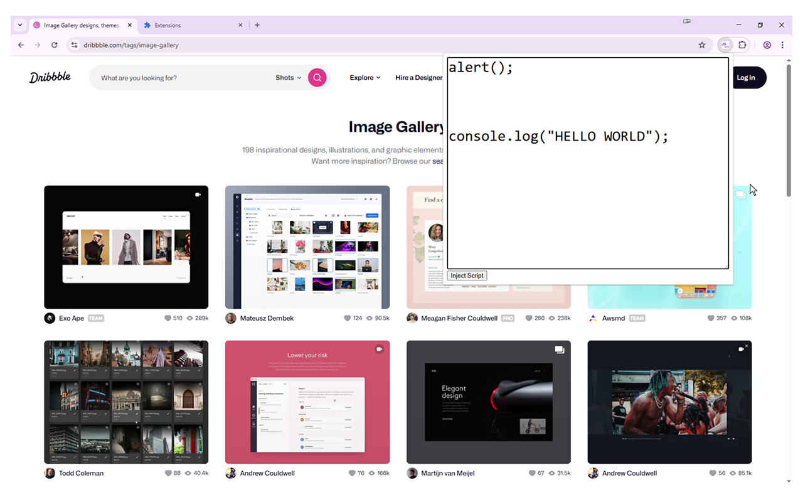Click the Exo Ape author name
This screenshot has height=502, width=803.
[x=72, y=318]
